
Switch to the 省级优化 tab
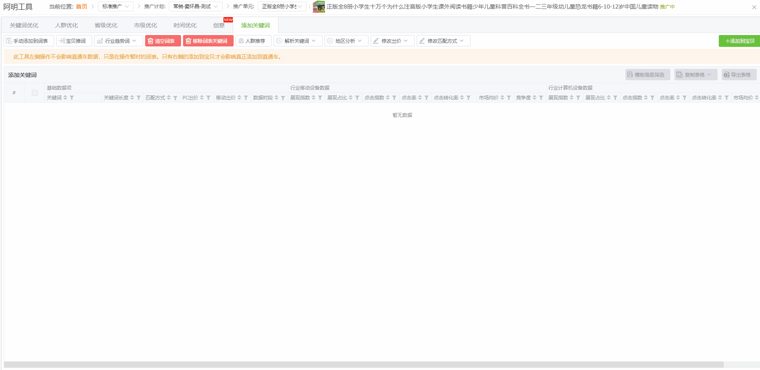pyautogui.click(x=106, y=25)
